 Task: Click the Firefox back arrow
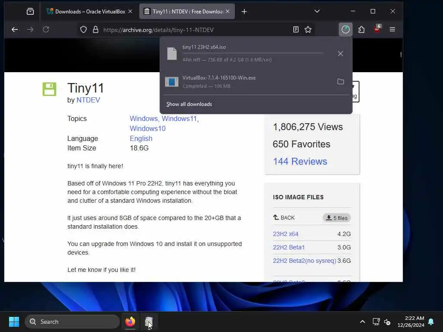click(x=15, y=29)
